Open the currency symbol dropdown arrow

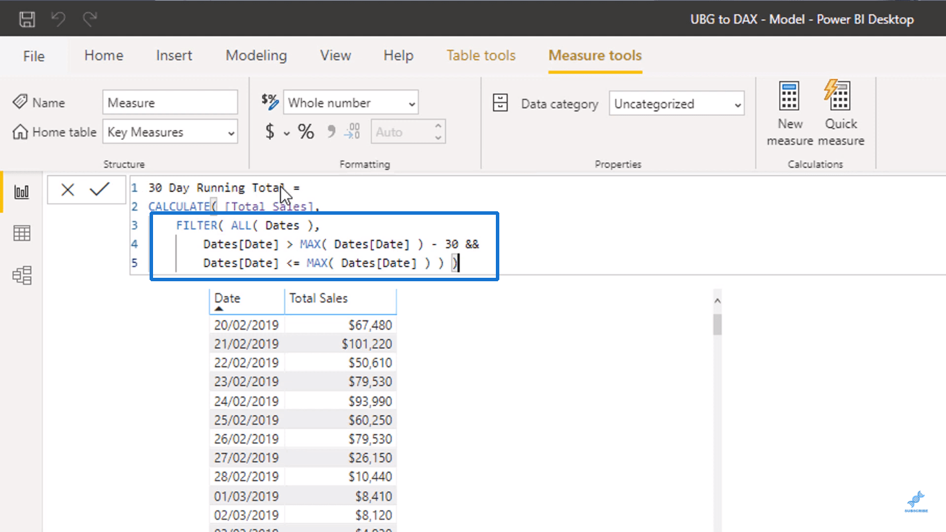286,133
